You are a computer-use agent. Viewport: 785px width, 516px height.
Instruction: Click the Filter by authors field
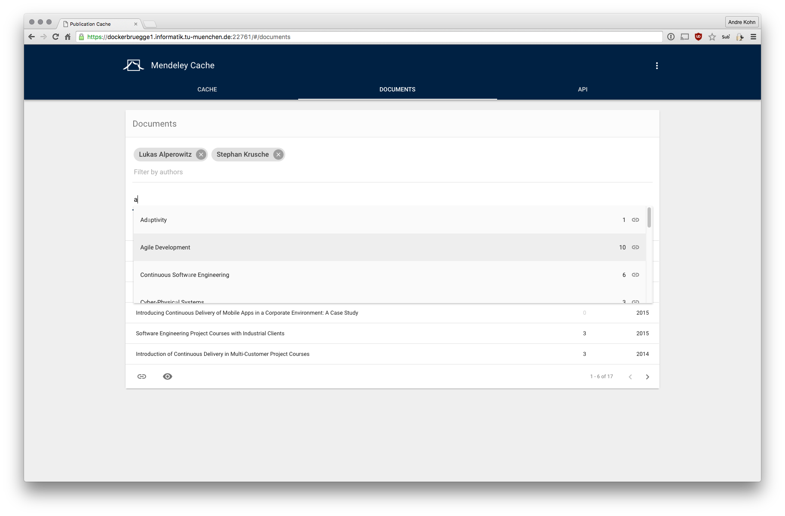pyautogui.click(x=392, y=172)
